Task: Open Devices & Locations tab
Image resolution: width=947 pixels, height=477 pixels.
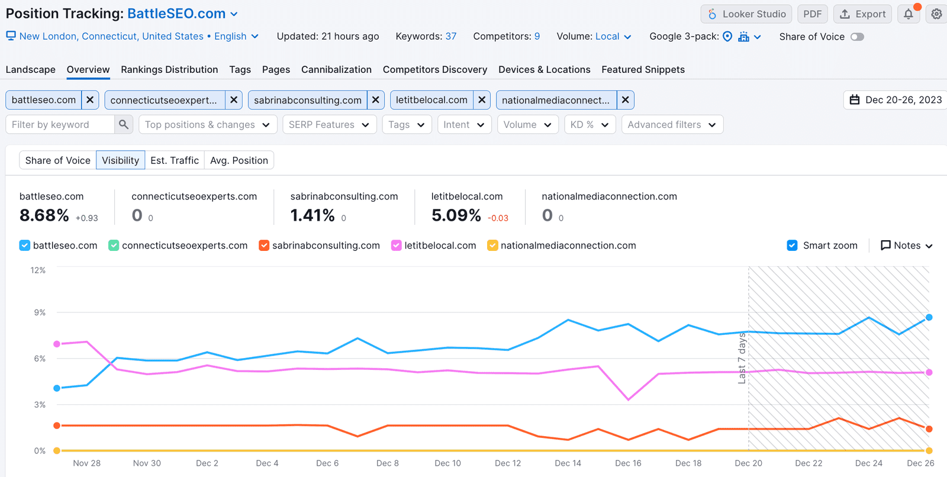Action: (x=545, y=69)
